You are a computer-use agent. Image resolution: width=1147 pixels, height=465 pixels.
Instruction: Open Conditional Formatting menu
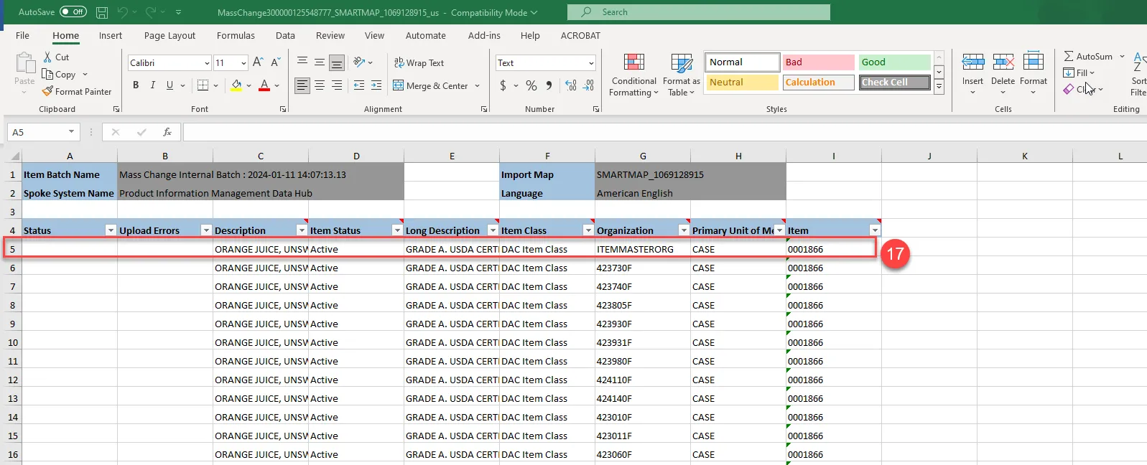pyautogui.click(x=633, y=74)
